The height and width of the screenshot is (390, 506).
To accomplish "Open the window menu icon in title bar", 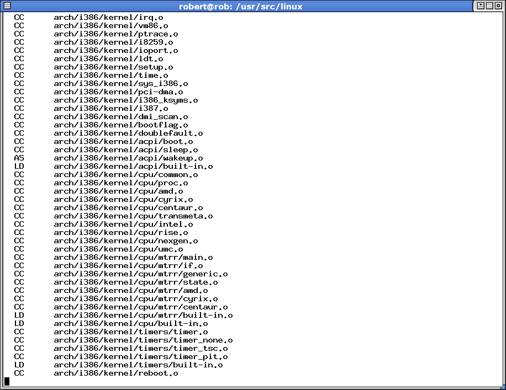I will [x=7, y=6].
